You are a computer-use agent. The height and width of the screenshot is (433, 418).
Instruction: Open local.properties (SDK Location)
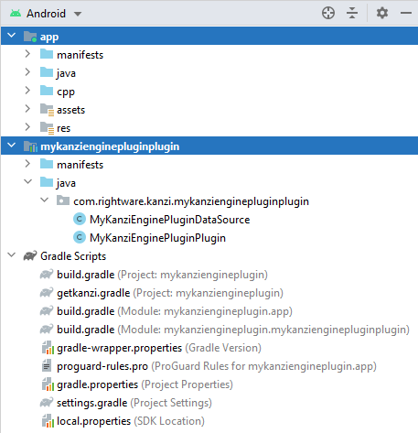coord(131,421)
